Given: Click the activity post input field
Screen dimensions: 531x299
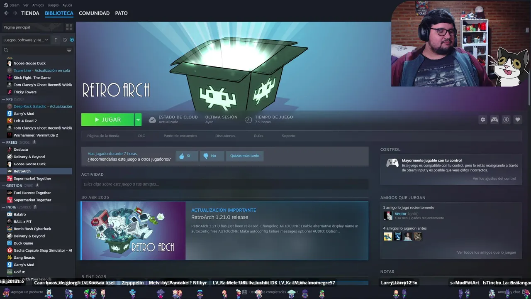Looking at the screenshot, I should click(x=225, y=184).
